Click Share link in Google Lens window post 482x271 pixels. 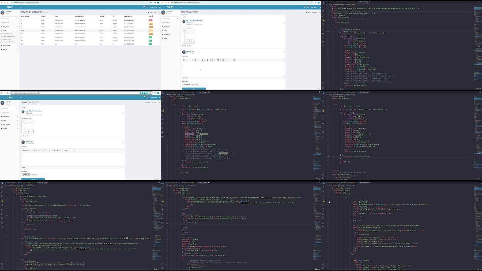click(x=24, y=136)
